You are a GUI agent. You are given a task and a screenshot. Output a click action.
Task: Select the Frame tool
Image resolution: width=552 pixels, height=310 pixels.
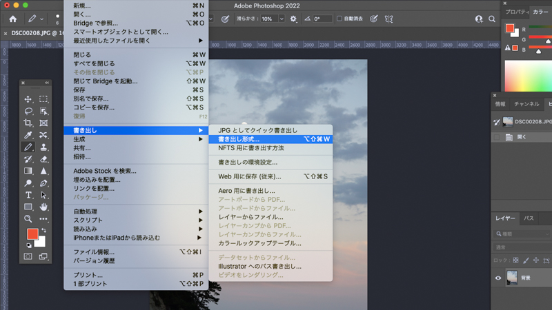[x=43, y=123]
